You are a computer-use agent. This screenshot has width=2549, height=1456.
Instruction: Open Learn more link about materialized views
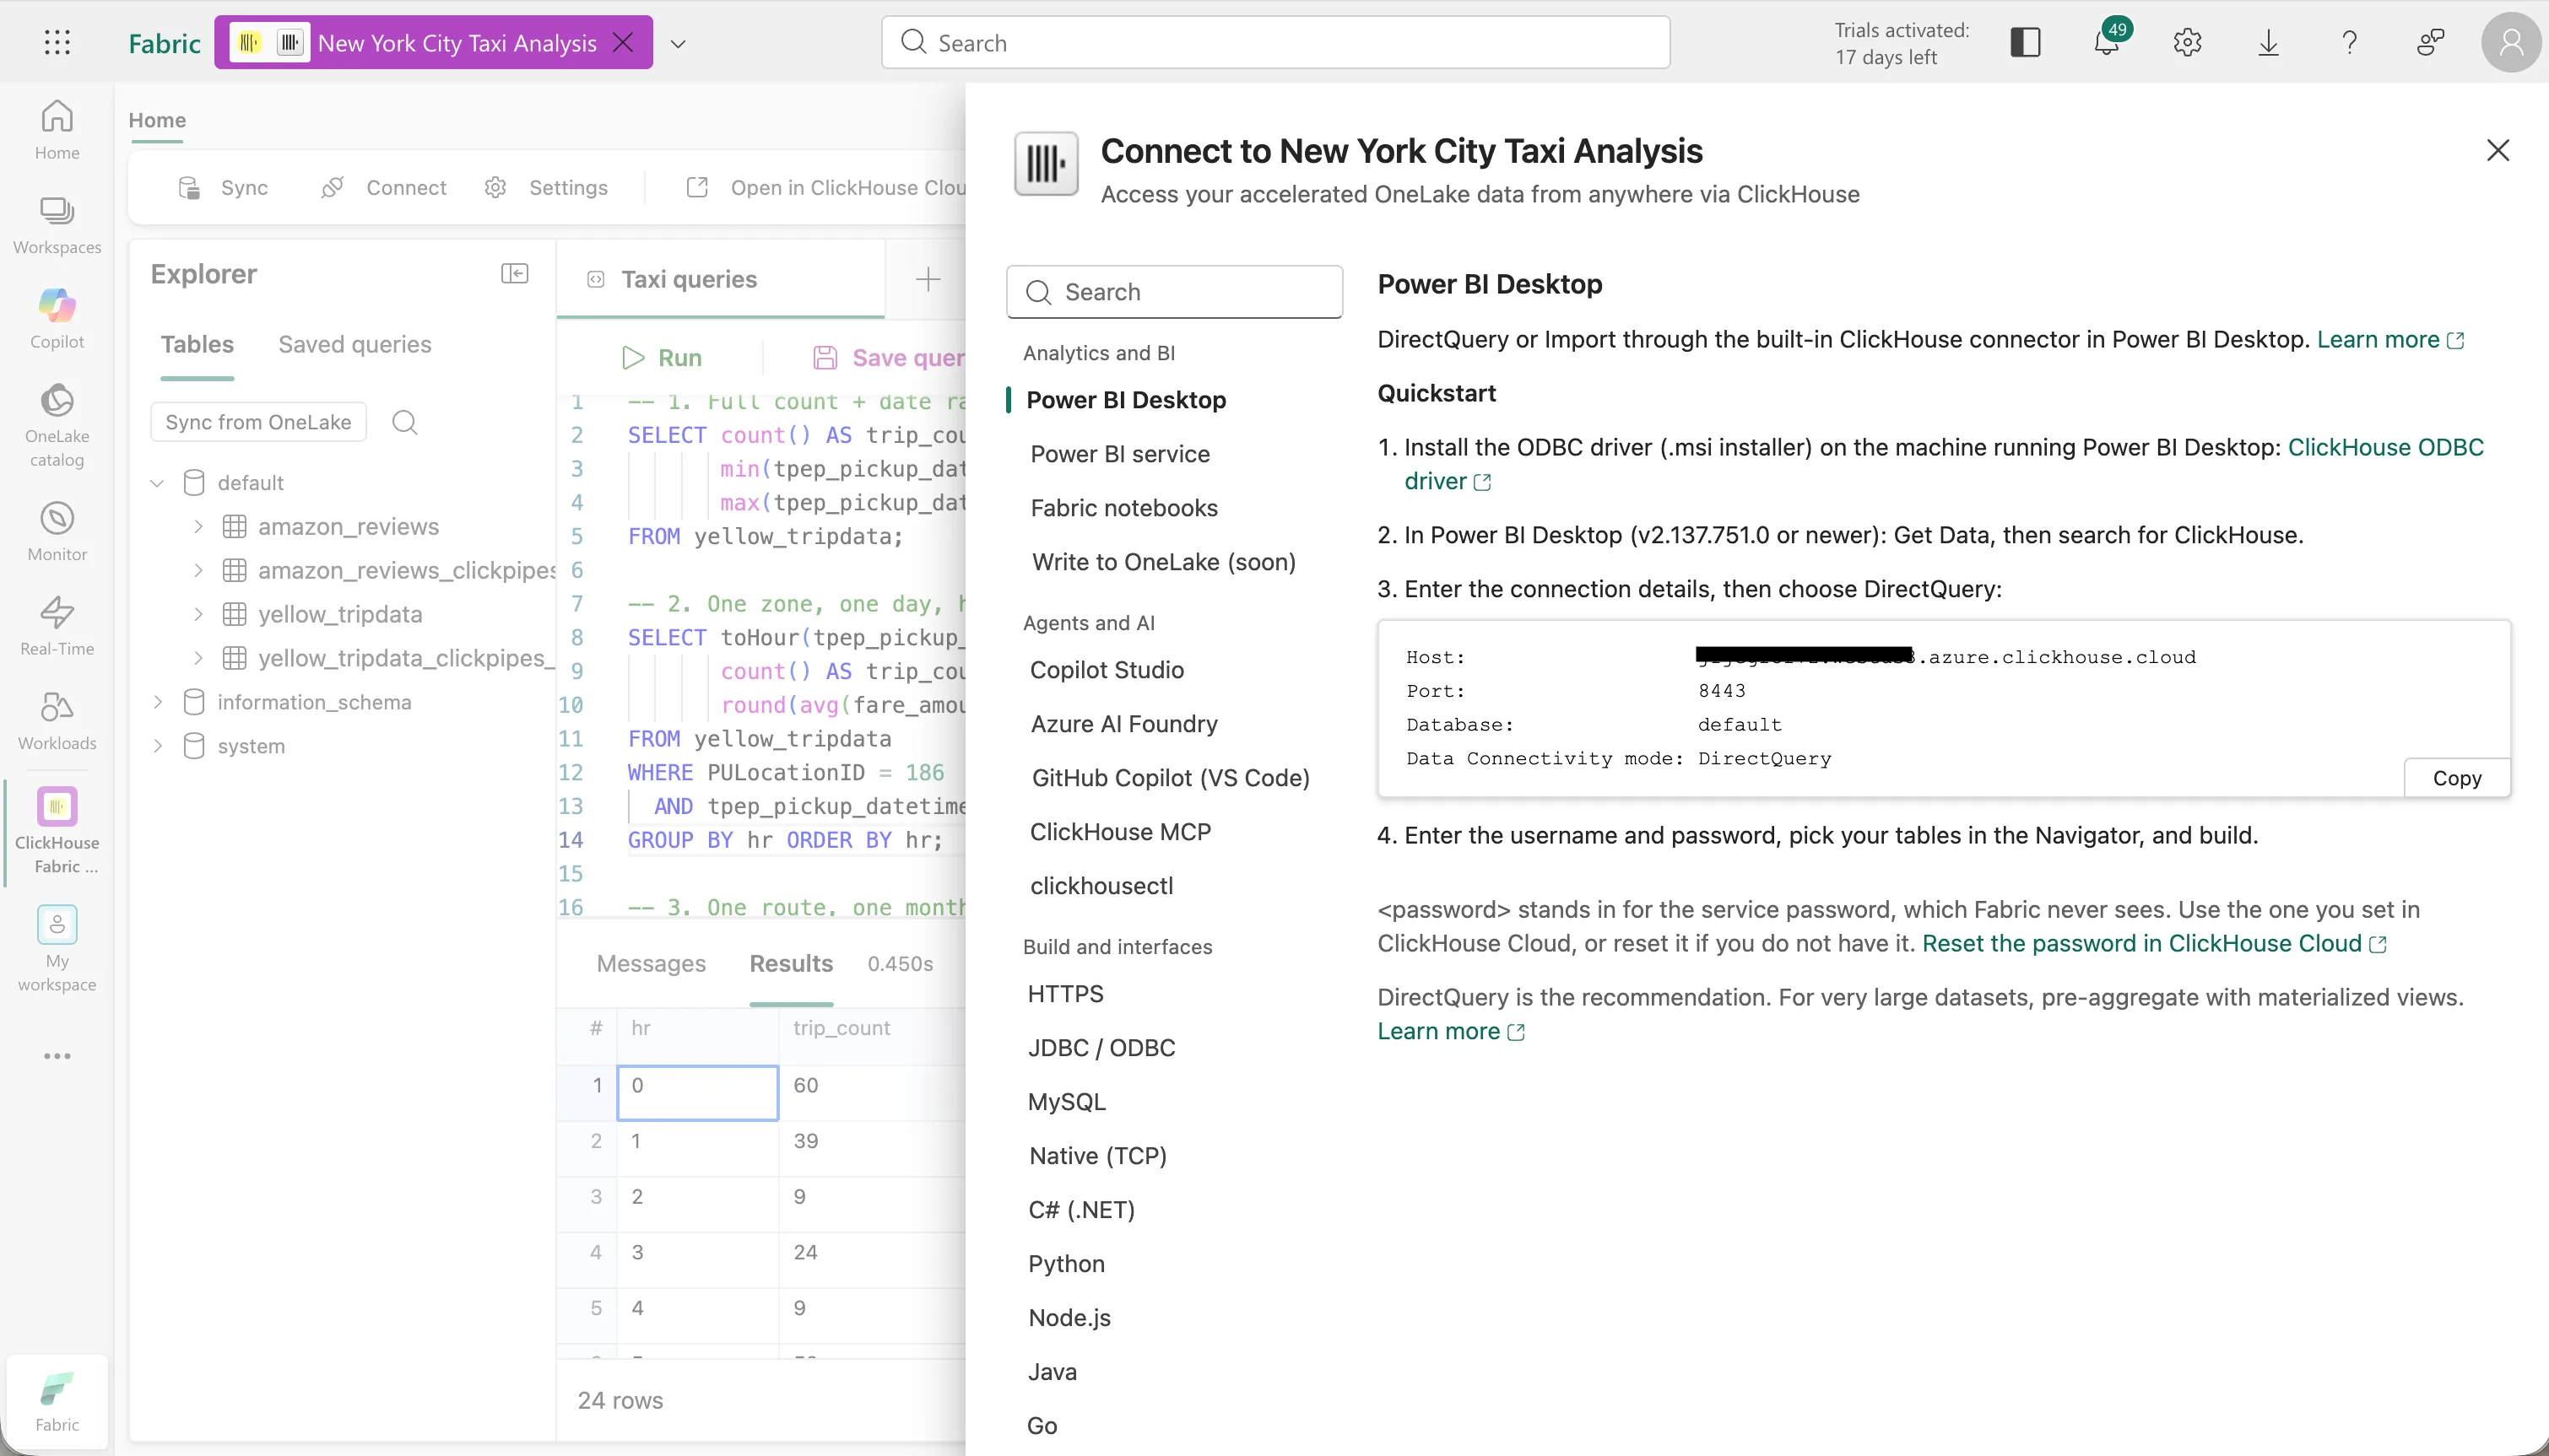1451,1032
